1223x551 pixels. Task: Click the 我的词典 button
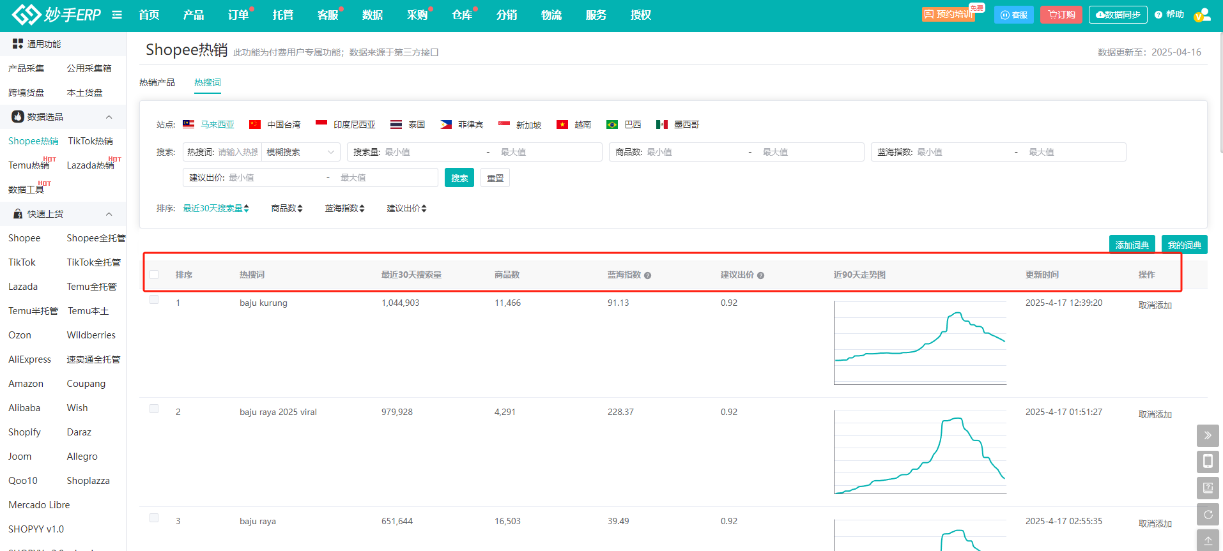1185,245
